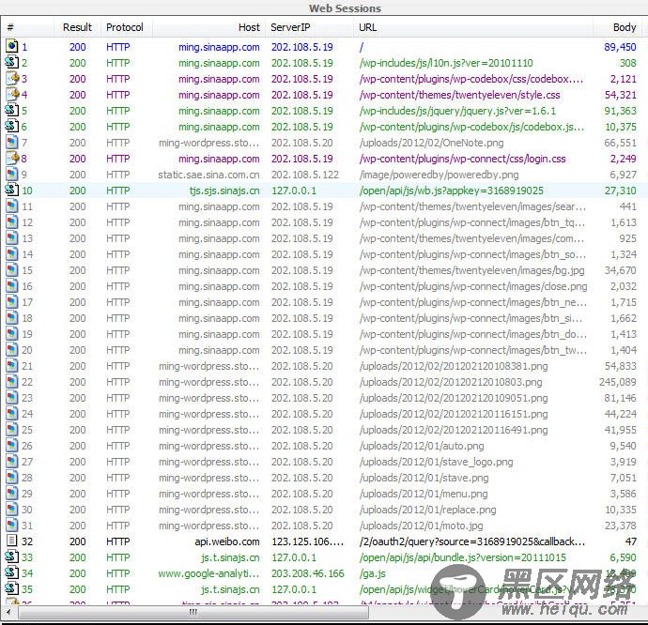Select the /uploads/2012/01/replace.png URL

pos(427,510)
